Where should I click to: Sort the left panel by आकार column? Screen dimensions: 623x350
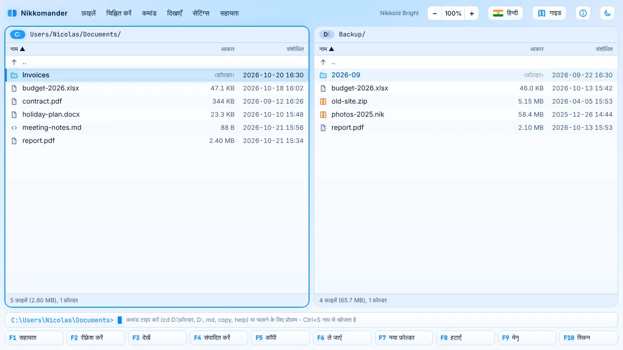[228, 49]
